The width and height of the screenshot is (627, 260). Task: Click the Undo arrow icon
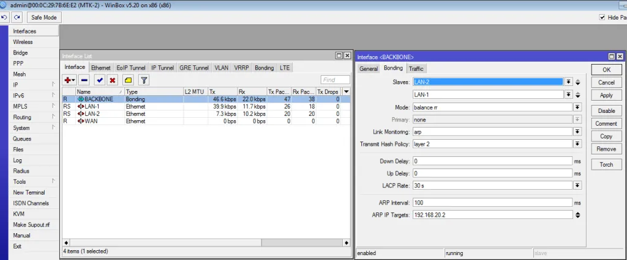pos(4,17)
